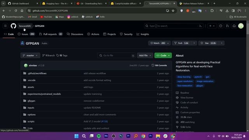Open the notifications inbox icon
The image size is (249, 140).
pyautogui.click(x=234, y=26)
